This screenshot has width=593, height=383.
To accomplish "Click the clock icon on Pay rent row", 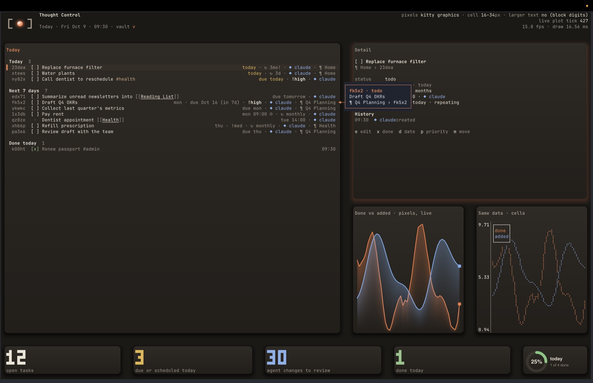I will pyautogui.click(x=271, y=114).
